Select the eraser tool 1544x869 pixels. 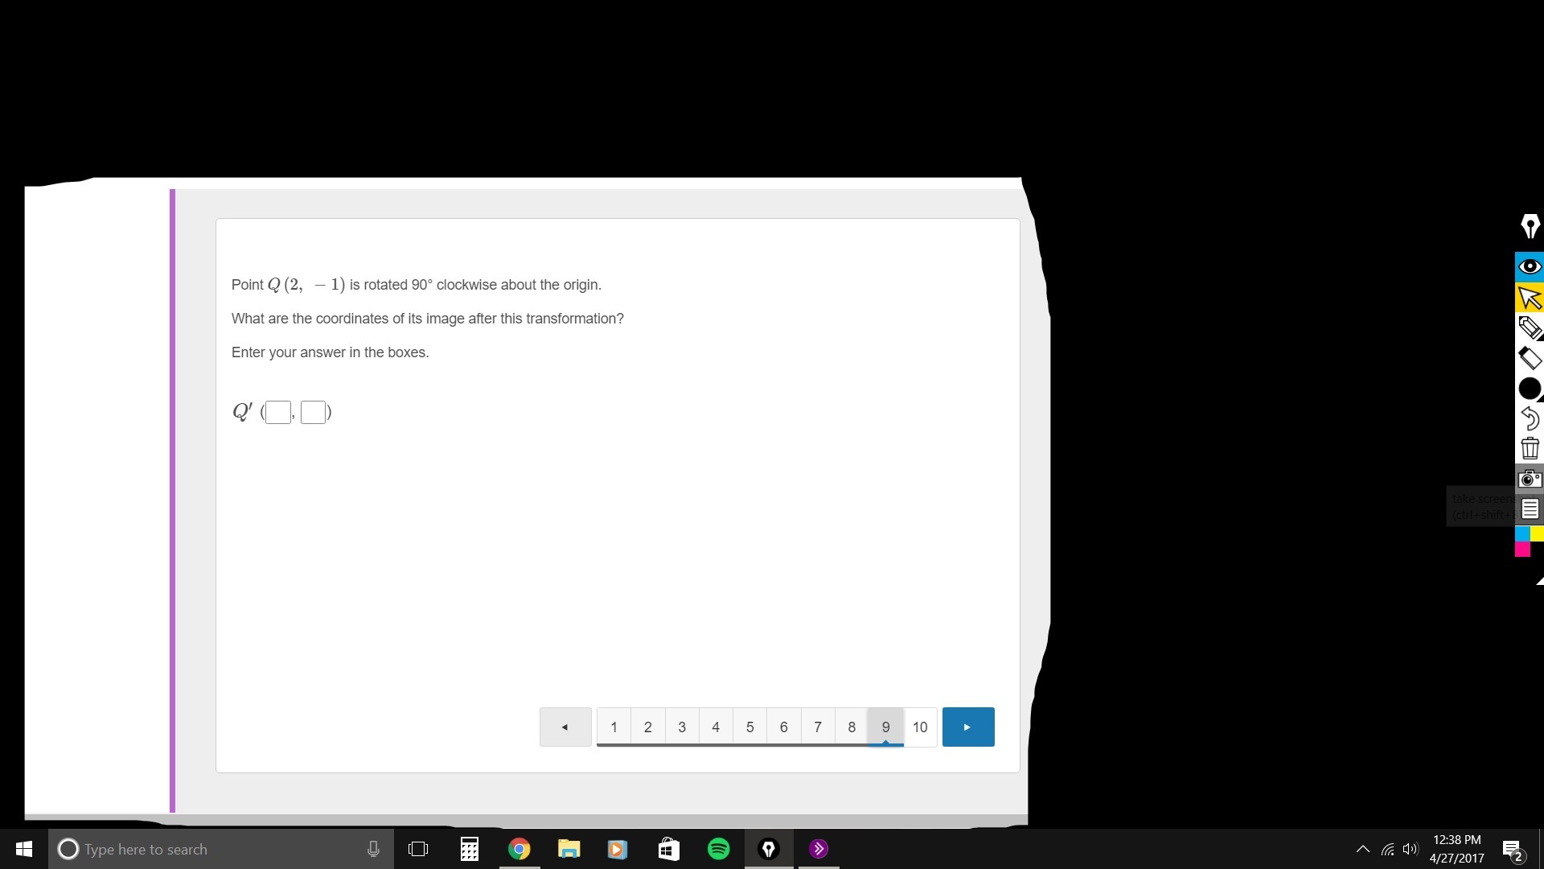coord(1530,358)
